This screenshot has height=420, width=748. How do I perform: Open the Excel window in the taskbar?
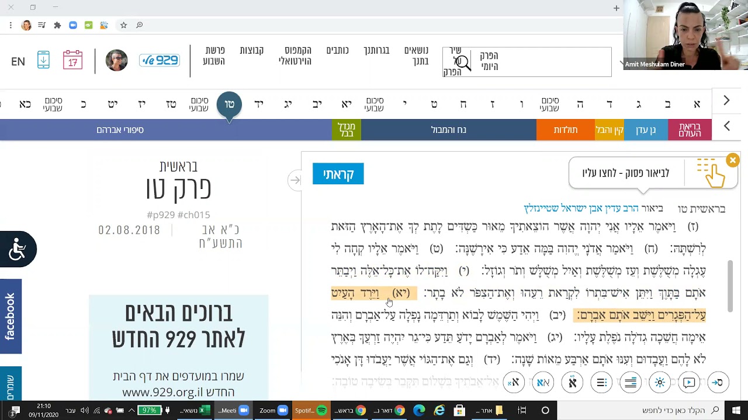point(195,411)
